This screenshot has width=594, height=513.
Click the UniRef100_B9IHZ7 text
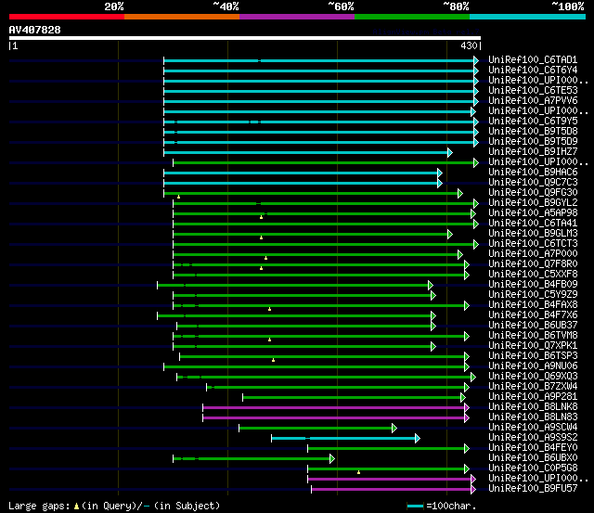533,152
